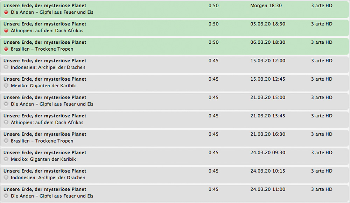The image size is (350, 203).
Task: Mark Mexiko 15.03.20 12:45 for recording
Action: tap(6, 86)
